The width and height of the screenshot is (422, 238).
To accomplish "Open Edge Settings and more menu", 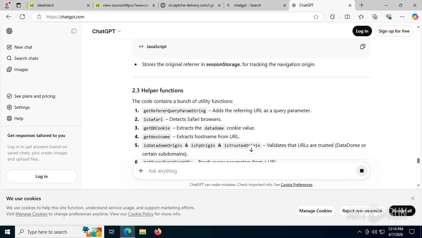I will (x=402, y=17).
